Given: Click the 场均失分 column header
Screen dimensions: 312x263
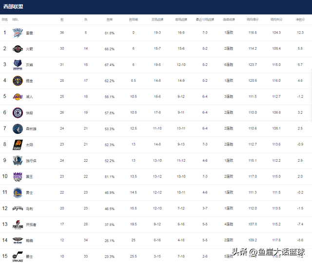Looking at the screenshot, I should (276, 19).
